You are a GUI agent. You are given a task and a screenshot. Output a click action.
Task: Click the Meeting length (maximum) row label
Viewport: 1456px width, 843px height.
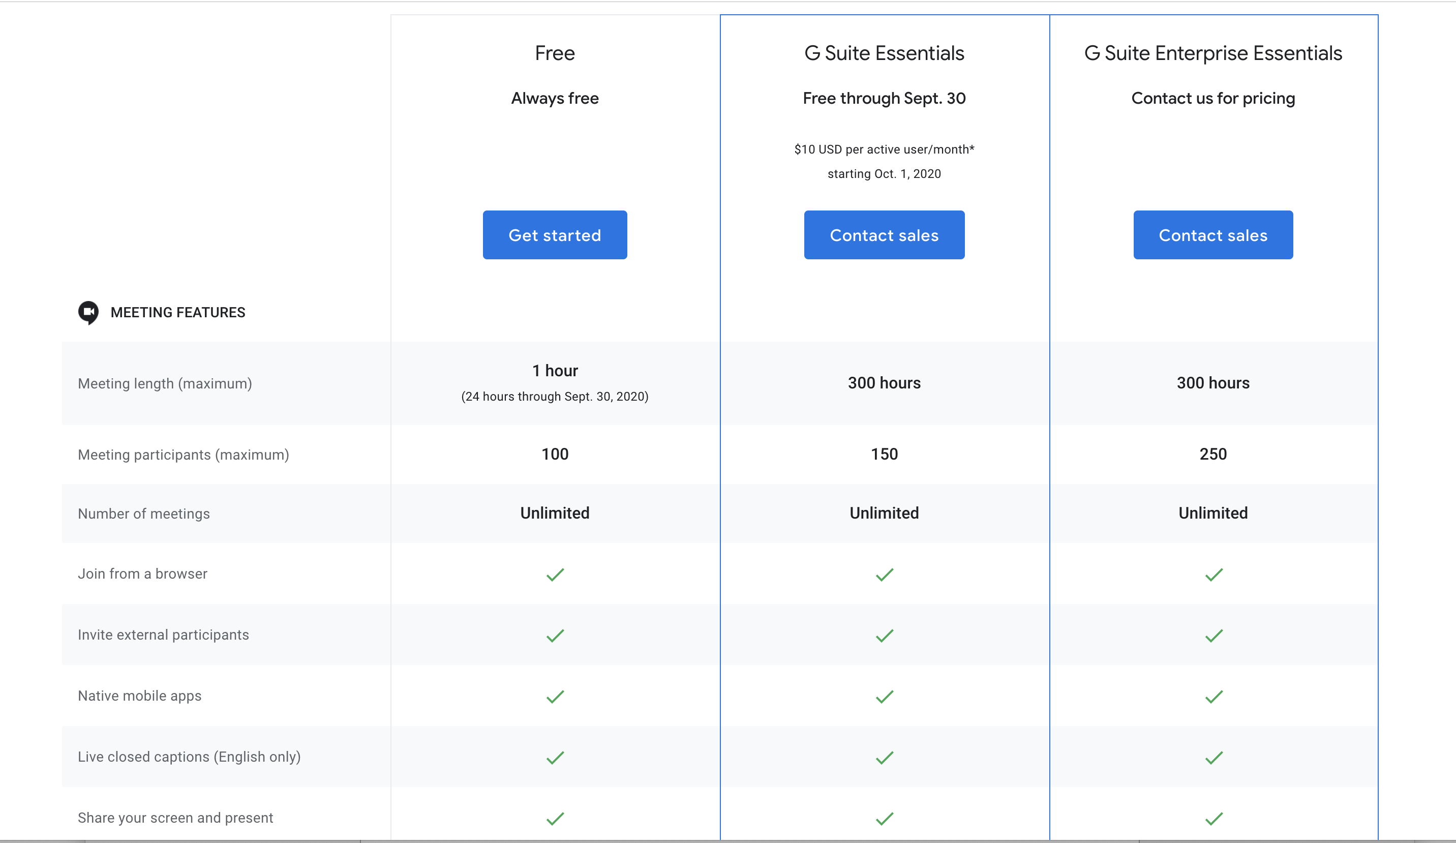165,384
